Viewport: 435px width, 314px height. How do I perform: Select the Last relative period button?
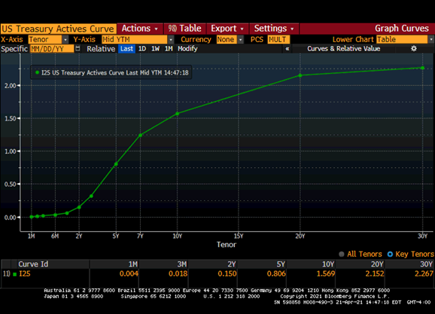126,49
